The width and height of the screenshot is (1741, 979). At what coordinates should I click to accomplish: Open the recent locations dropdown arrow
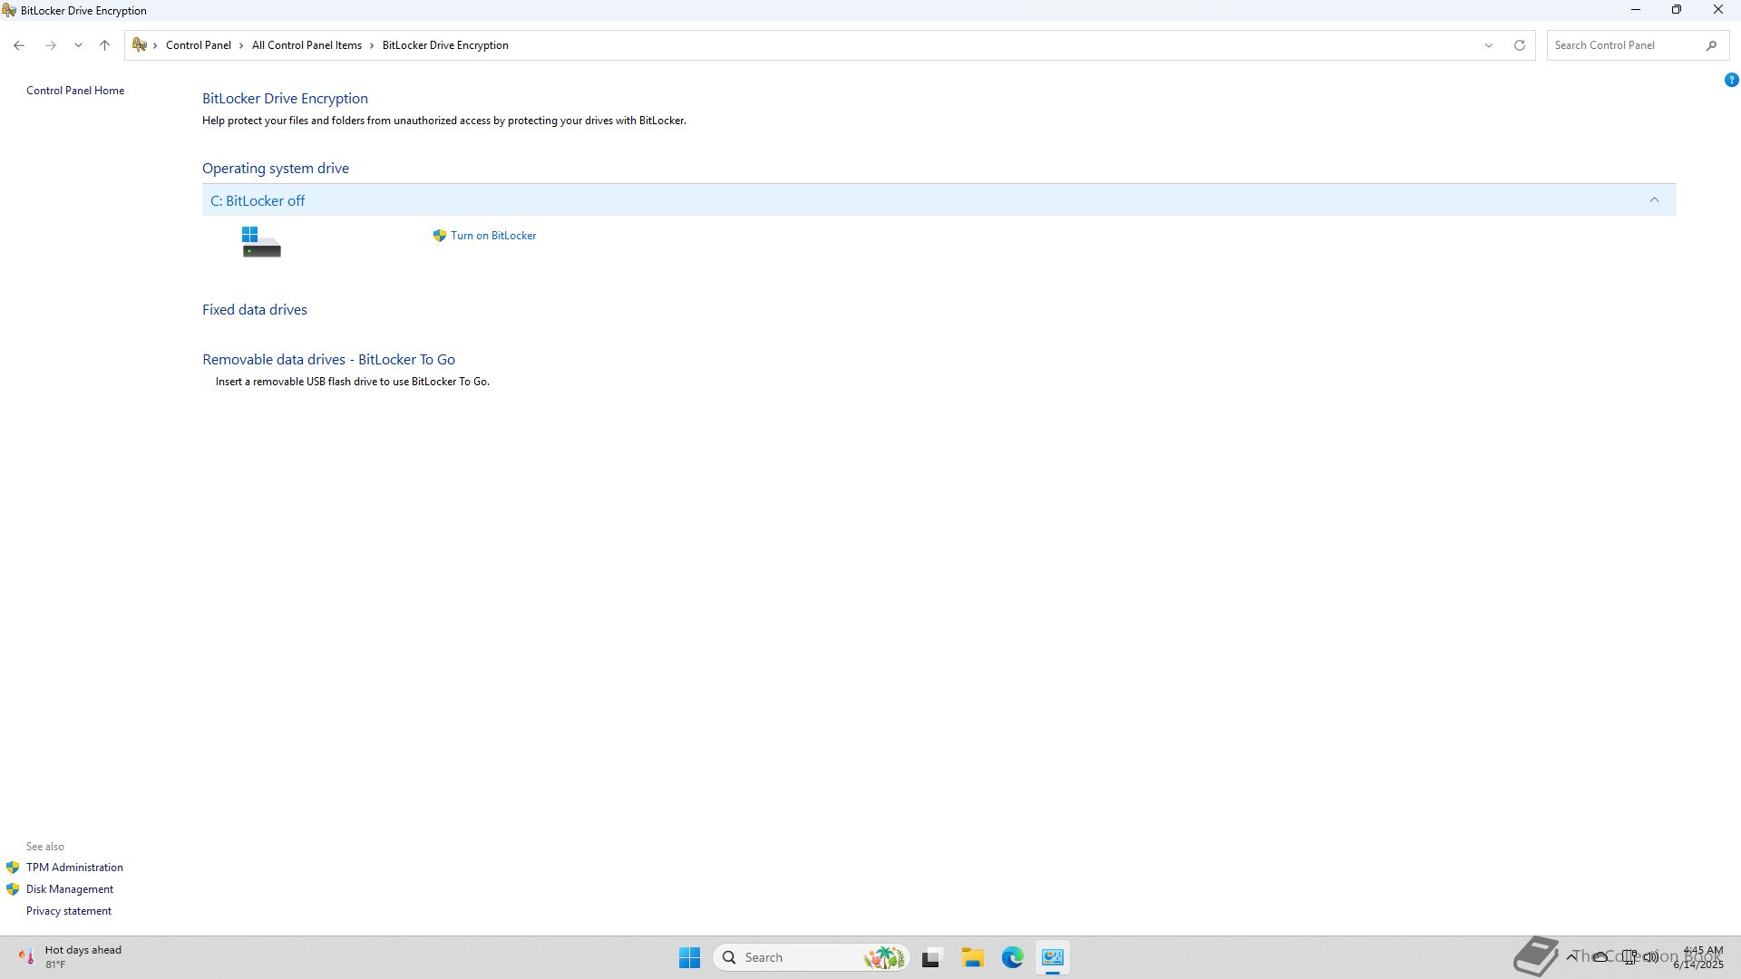(x=78, y=45)
